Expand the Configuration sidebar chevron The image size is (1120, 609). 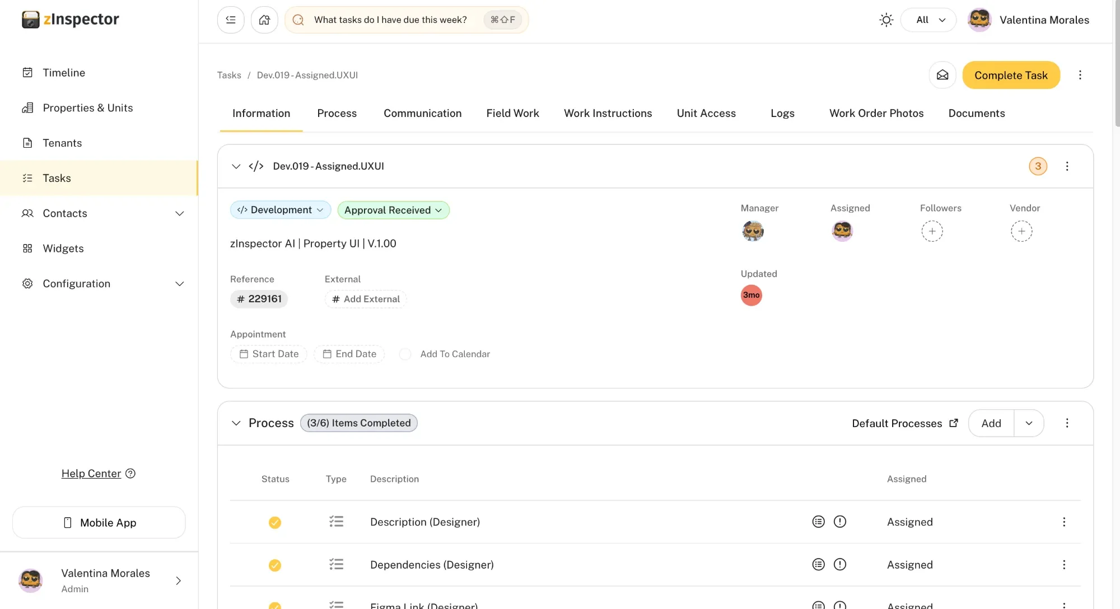pos(180,284)
